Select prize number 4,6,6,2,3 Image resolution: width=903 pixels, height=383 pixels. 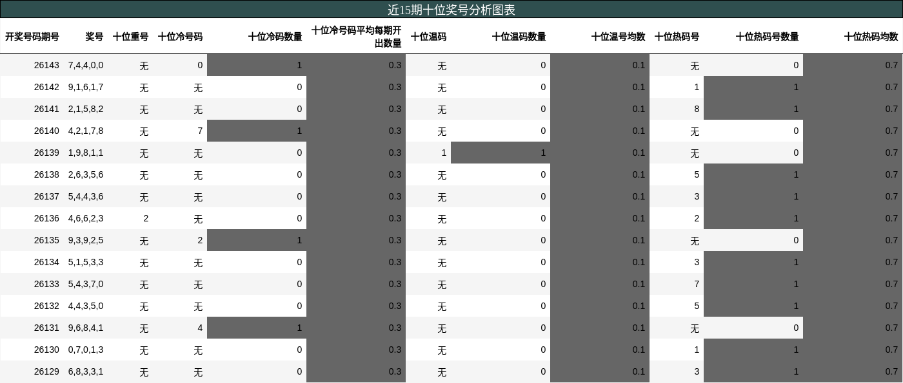(86, 218)
